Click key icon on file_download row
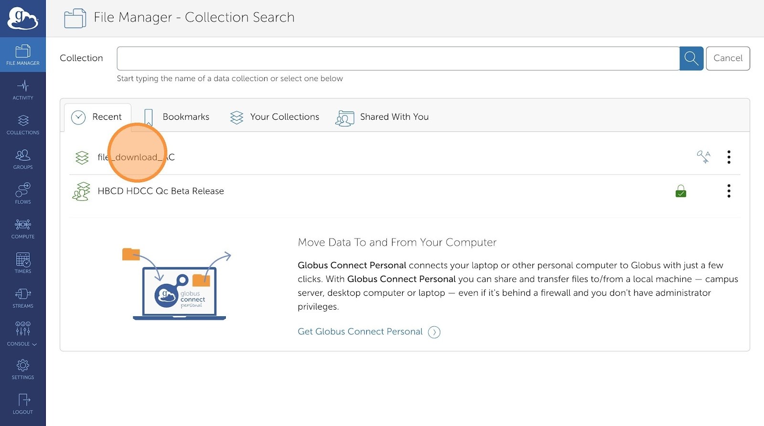This screenshot has height=426, width=764. click(703, 156)
